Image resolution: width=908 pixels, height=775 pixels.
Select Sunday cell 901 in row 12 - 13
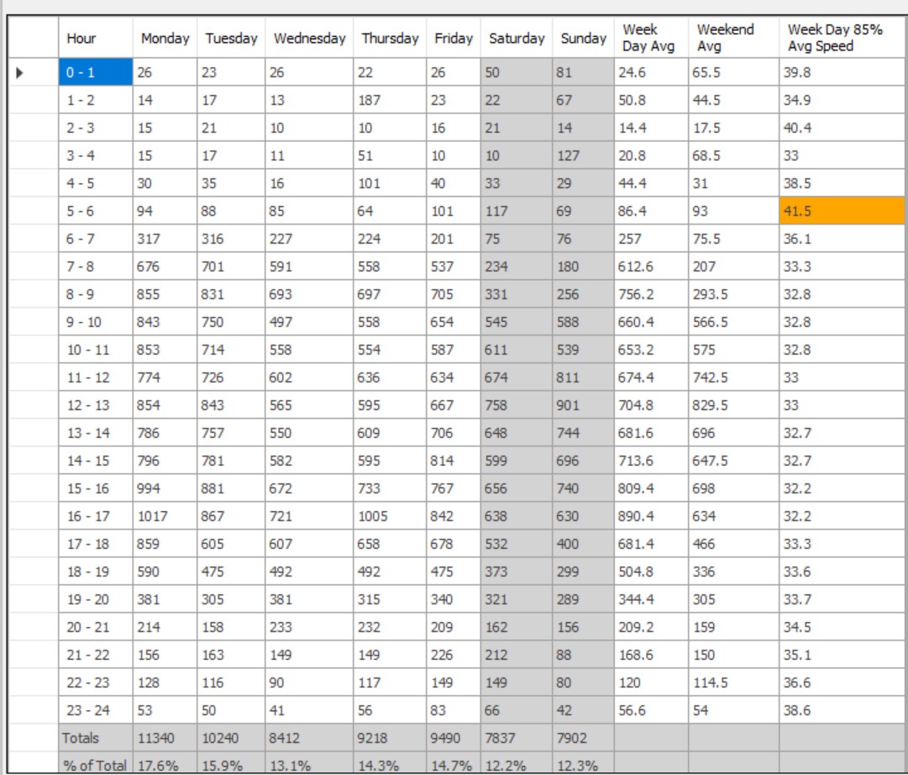(x=583, y=405)
